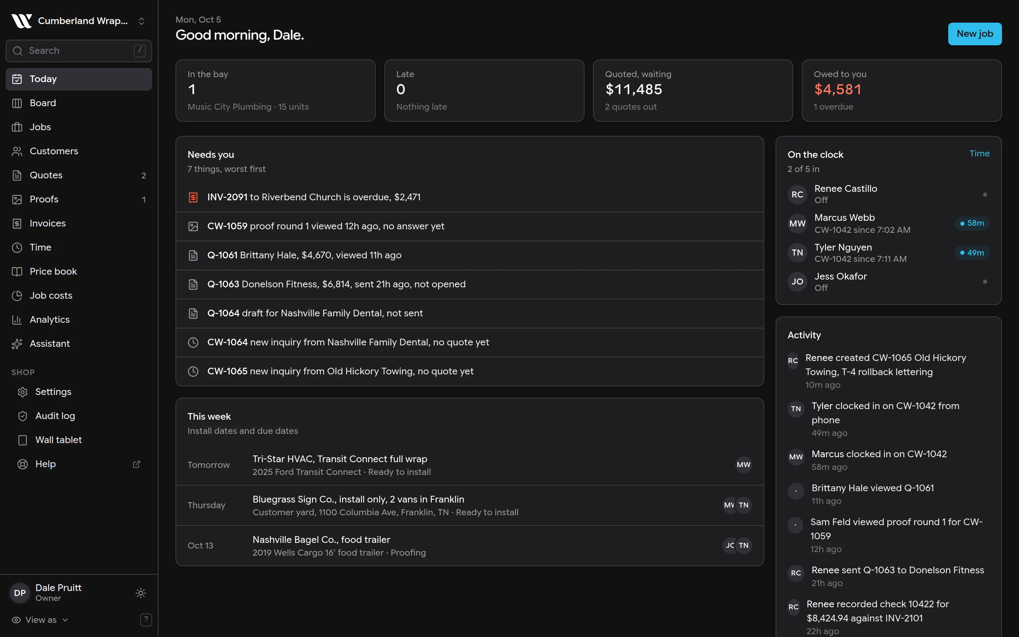Click the keyboard shortcuts question mark
The image size is (1019, 637).
pos(146,620)
